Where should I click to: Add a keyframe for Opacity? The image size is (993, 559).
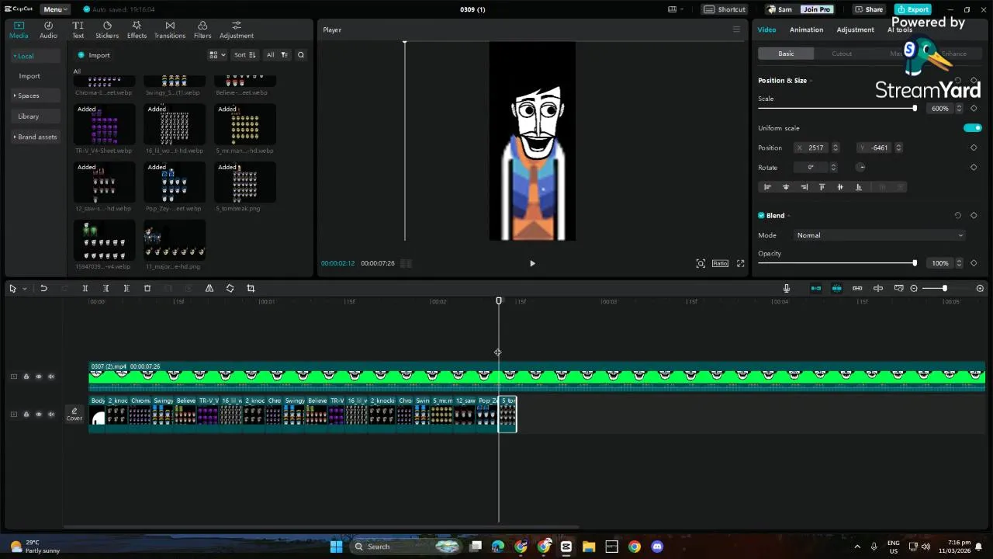[x=974, y=263]
